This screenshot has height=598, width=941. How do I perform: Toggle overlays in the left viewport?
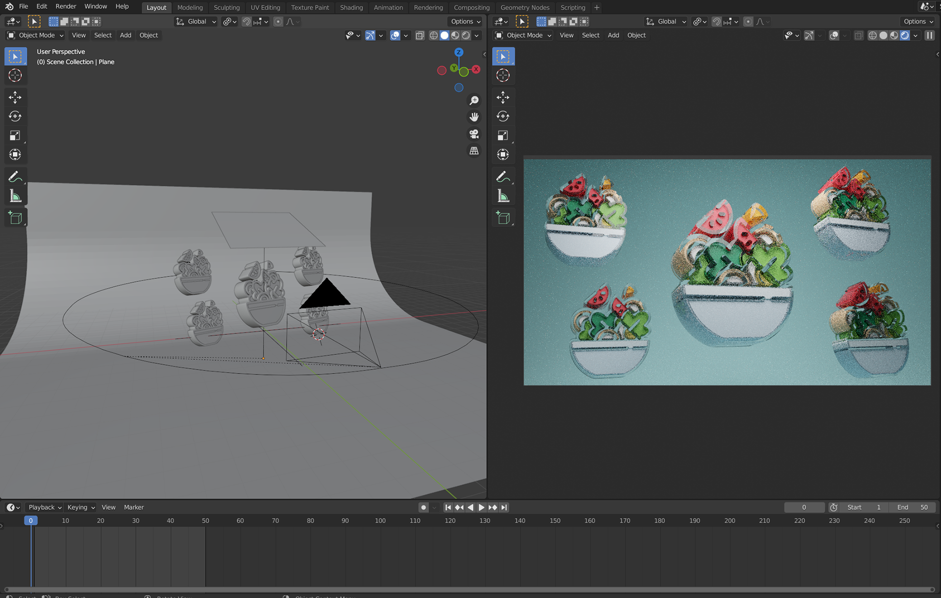(395, 35)
